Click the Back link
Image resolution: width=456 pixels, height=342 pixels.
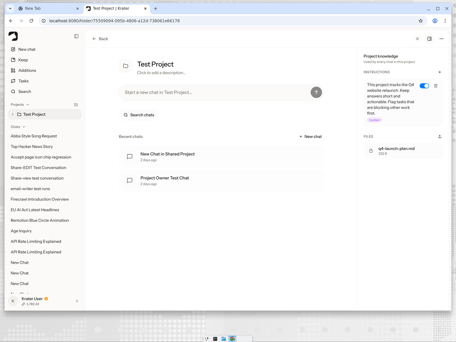click(100, 39)
